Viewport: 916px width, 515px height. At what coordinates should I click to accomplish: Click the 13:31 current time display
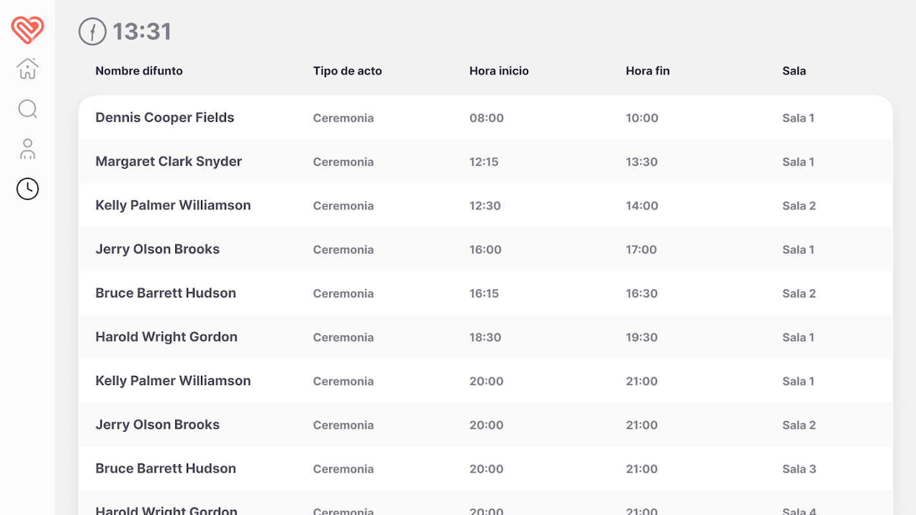point(142,32)
